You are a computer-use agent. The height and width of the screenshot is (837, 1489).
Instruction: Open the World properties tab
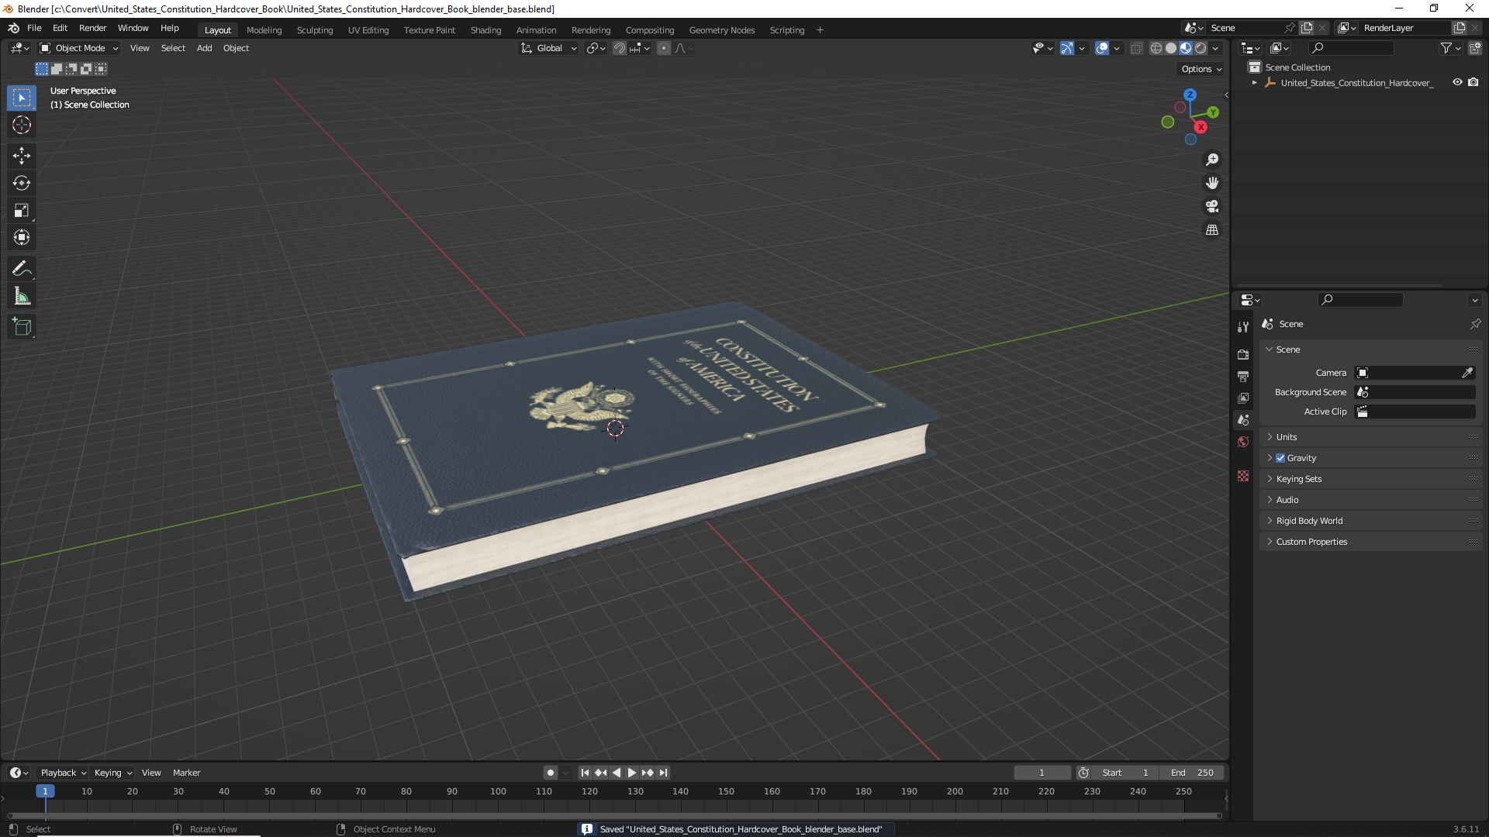click(x=1243, y=442)
